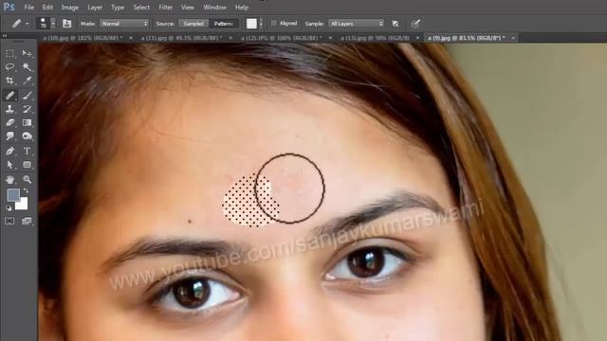Click the Photoshop Ps logo
Screen dimensions: 607x341
point(9,7)
